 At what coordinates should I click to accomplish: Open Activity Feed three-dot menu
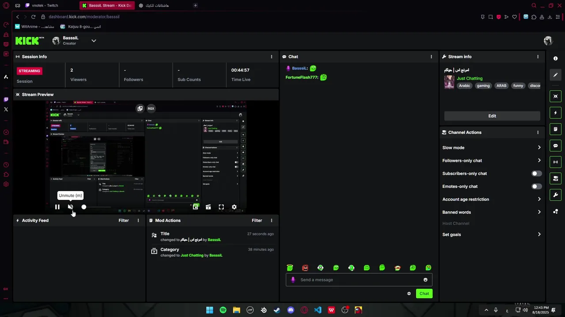pos(138,221)
